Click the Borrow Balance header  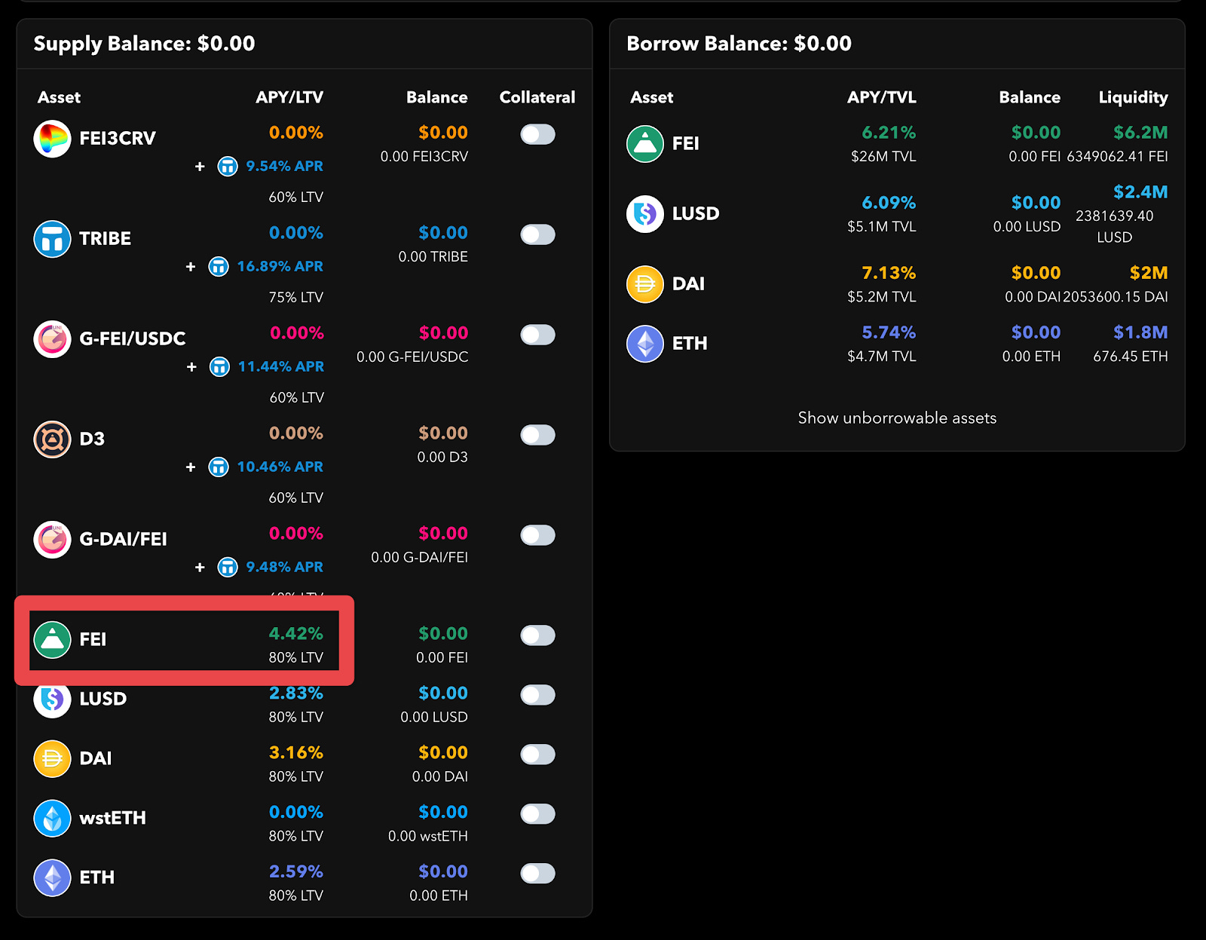pos(738,43)
